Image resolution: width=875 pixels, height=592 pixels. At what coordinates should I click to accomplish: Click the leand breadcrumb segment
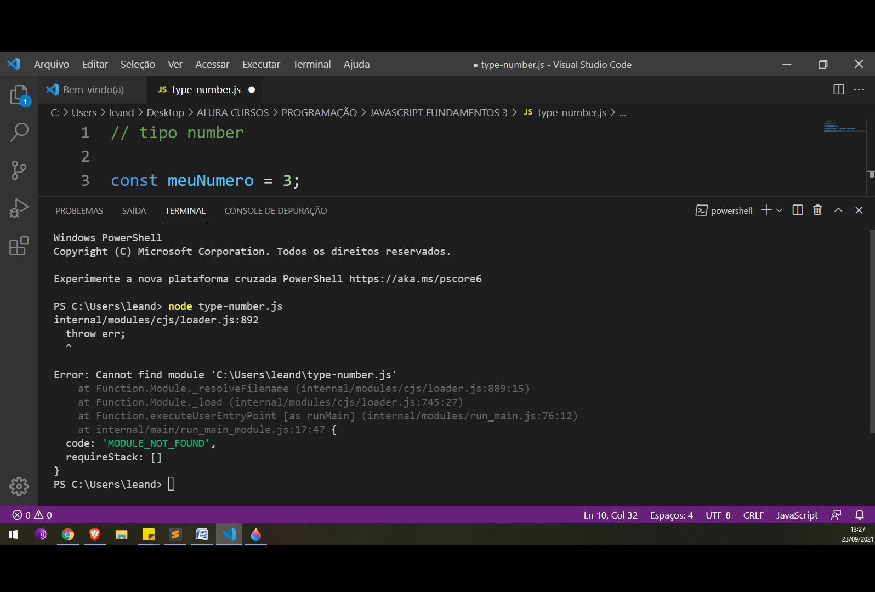(121, 112)
